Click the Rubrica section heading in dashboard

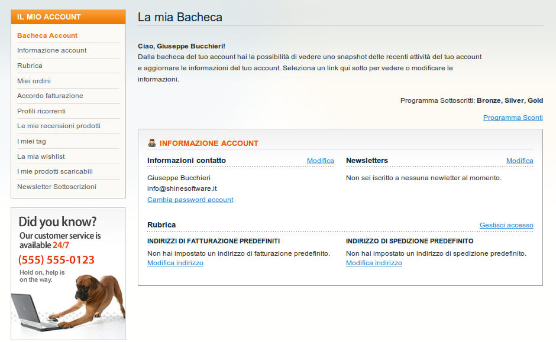161,225
